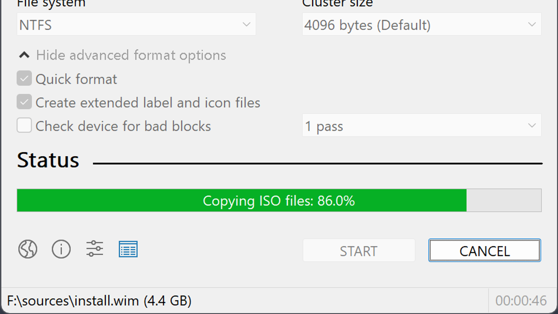The image size is (558, 314).
Task: Open the application settings sliders icon
Action: pyautogui.click(x=95, y=249)
